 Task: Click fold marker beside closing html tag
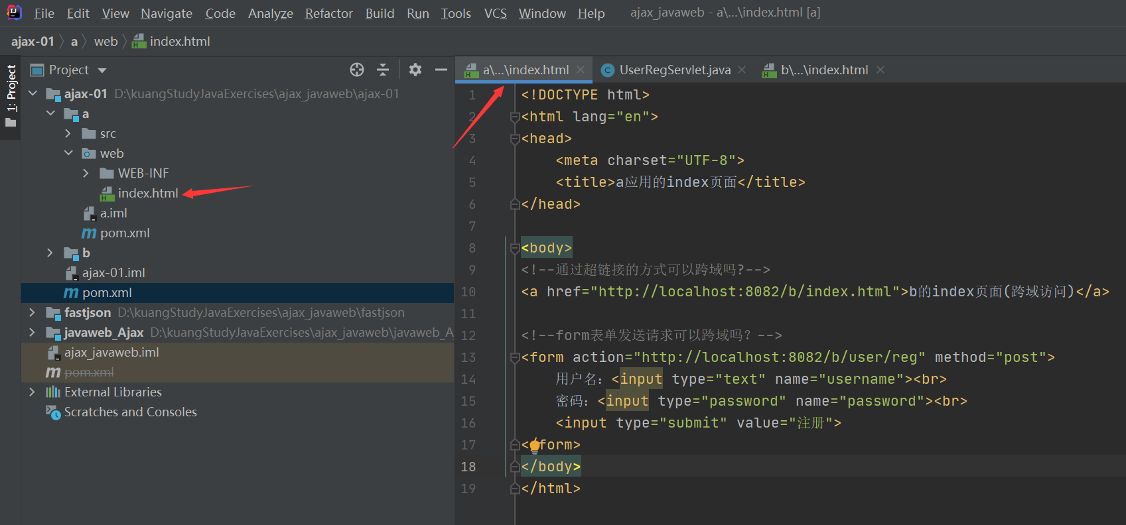[x=514, y=489]
